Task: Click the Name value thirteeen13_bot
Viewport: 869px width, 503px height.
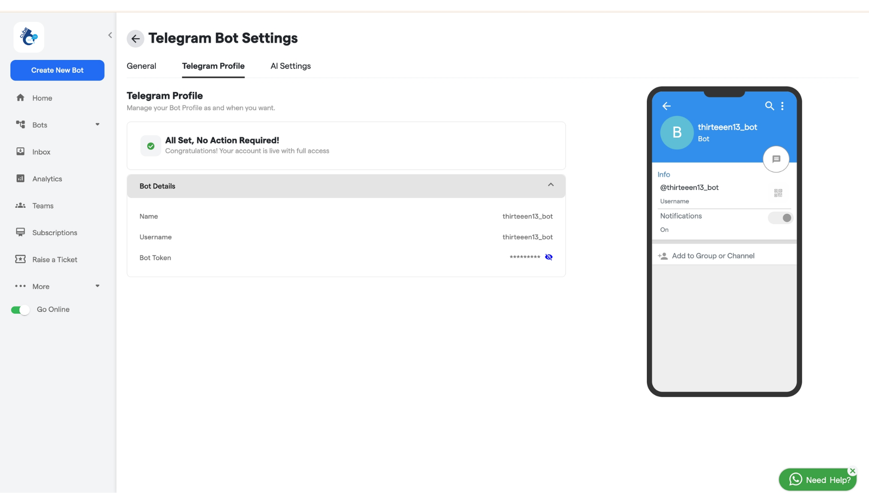Action: click(527, 216)
